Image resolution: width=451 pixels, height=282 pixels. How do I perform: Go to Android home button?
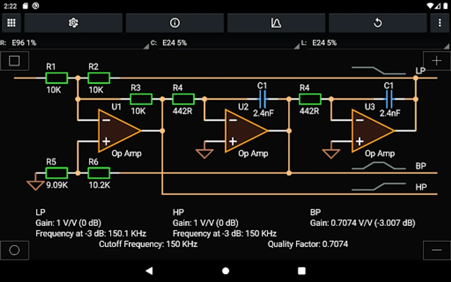click(225, 271)
